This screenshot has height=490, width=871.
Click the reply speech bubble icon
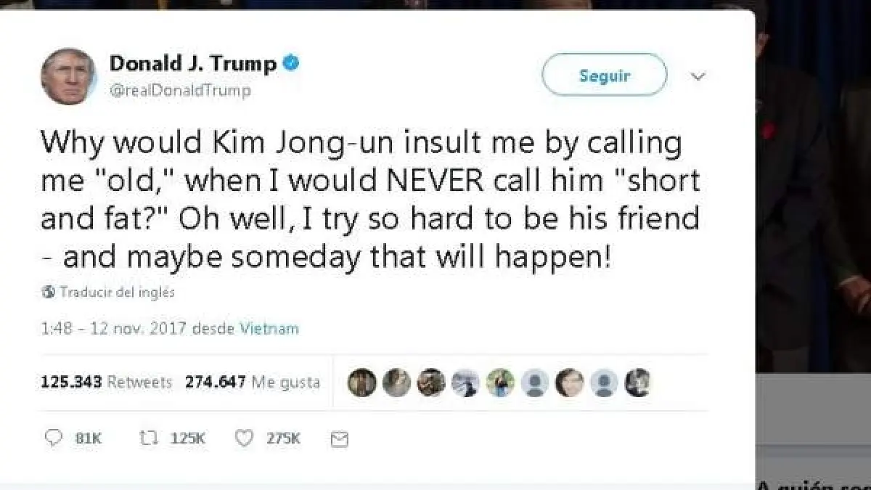[x=54, y=438]
